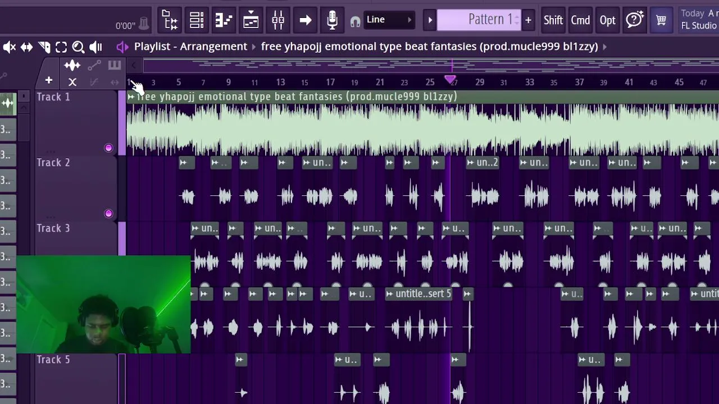Select the slip horizontal-arrows tool

point(26,47)
